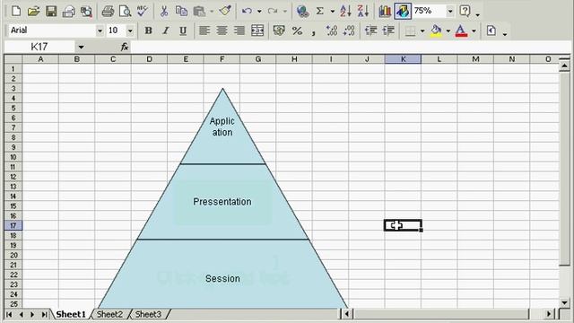Open an existing file with folder icon

(33, 12)
